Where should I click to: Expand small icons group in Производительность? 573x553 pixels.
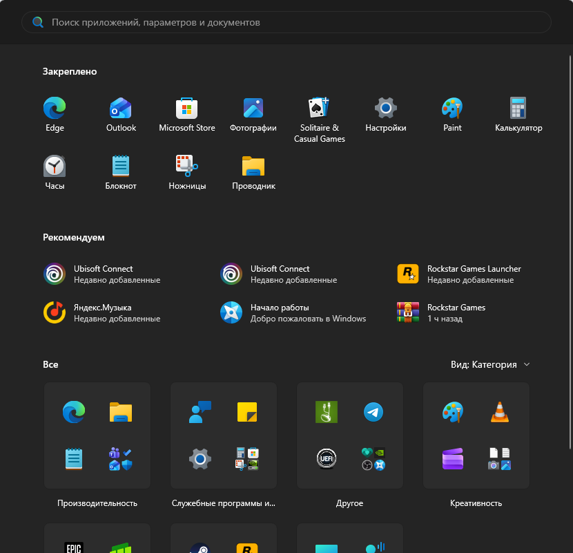tap(121, 459)
